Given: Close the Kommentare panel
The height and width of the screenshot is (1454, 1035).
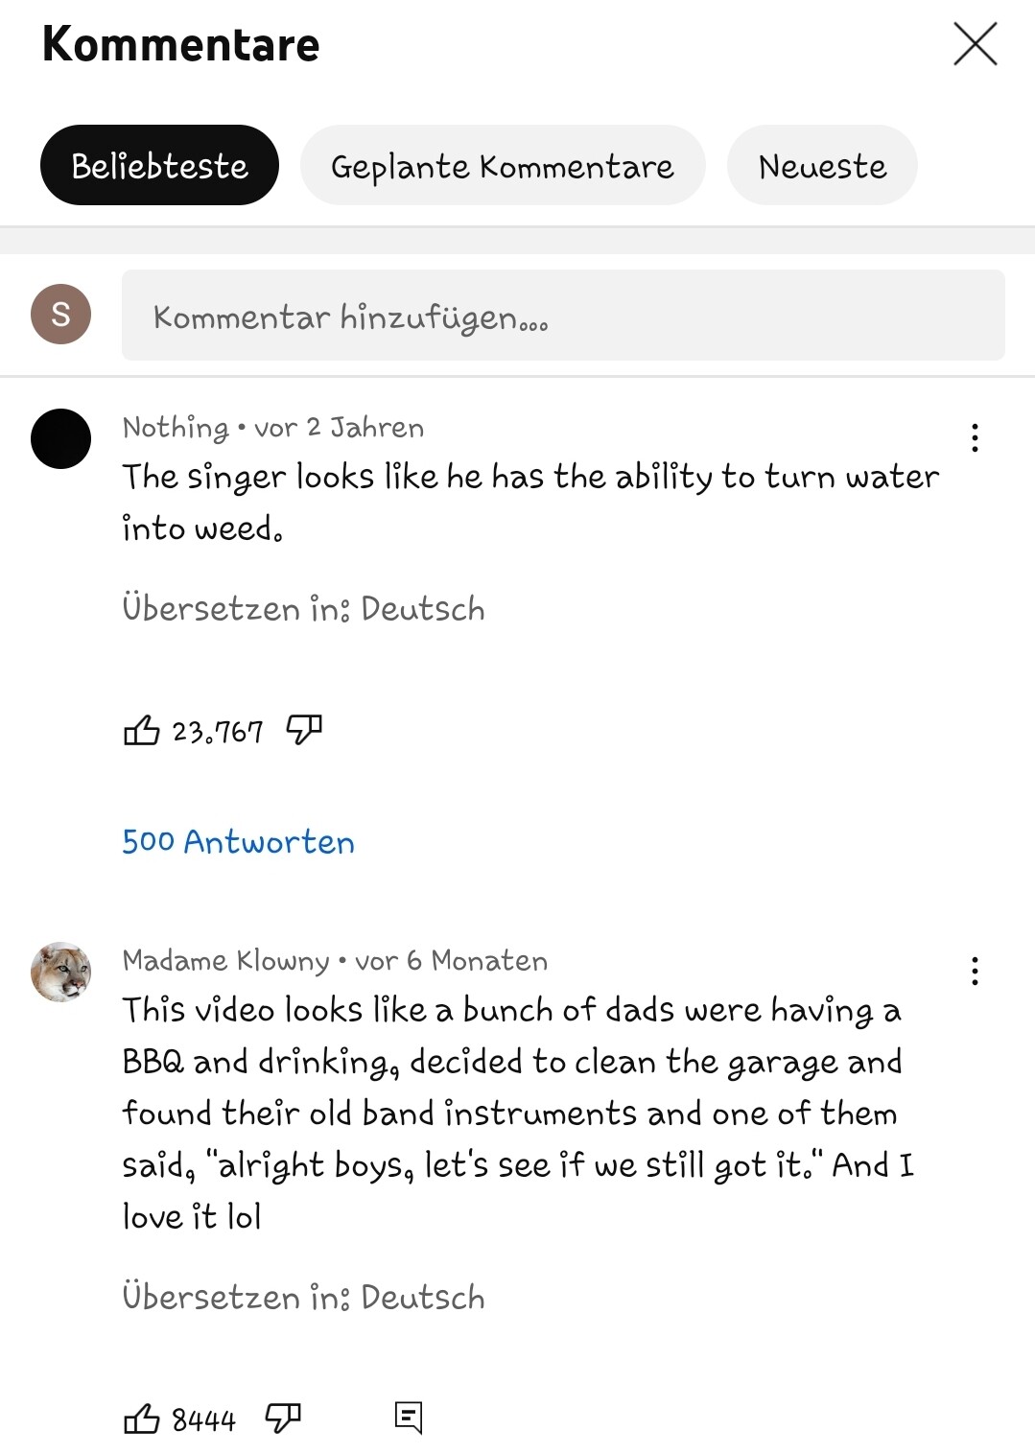Looking at the screenshot, I should point(975,44).
